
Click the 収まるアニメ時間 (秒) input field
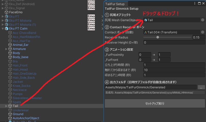click(174, 75)
